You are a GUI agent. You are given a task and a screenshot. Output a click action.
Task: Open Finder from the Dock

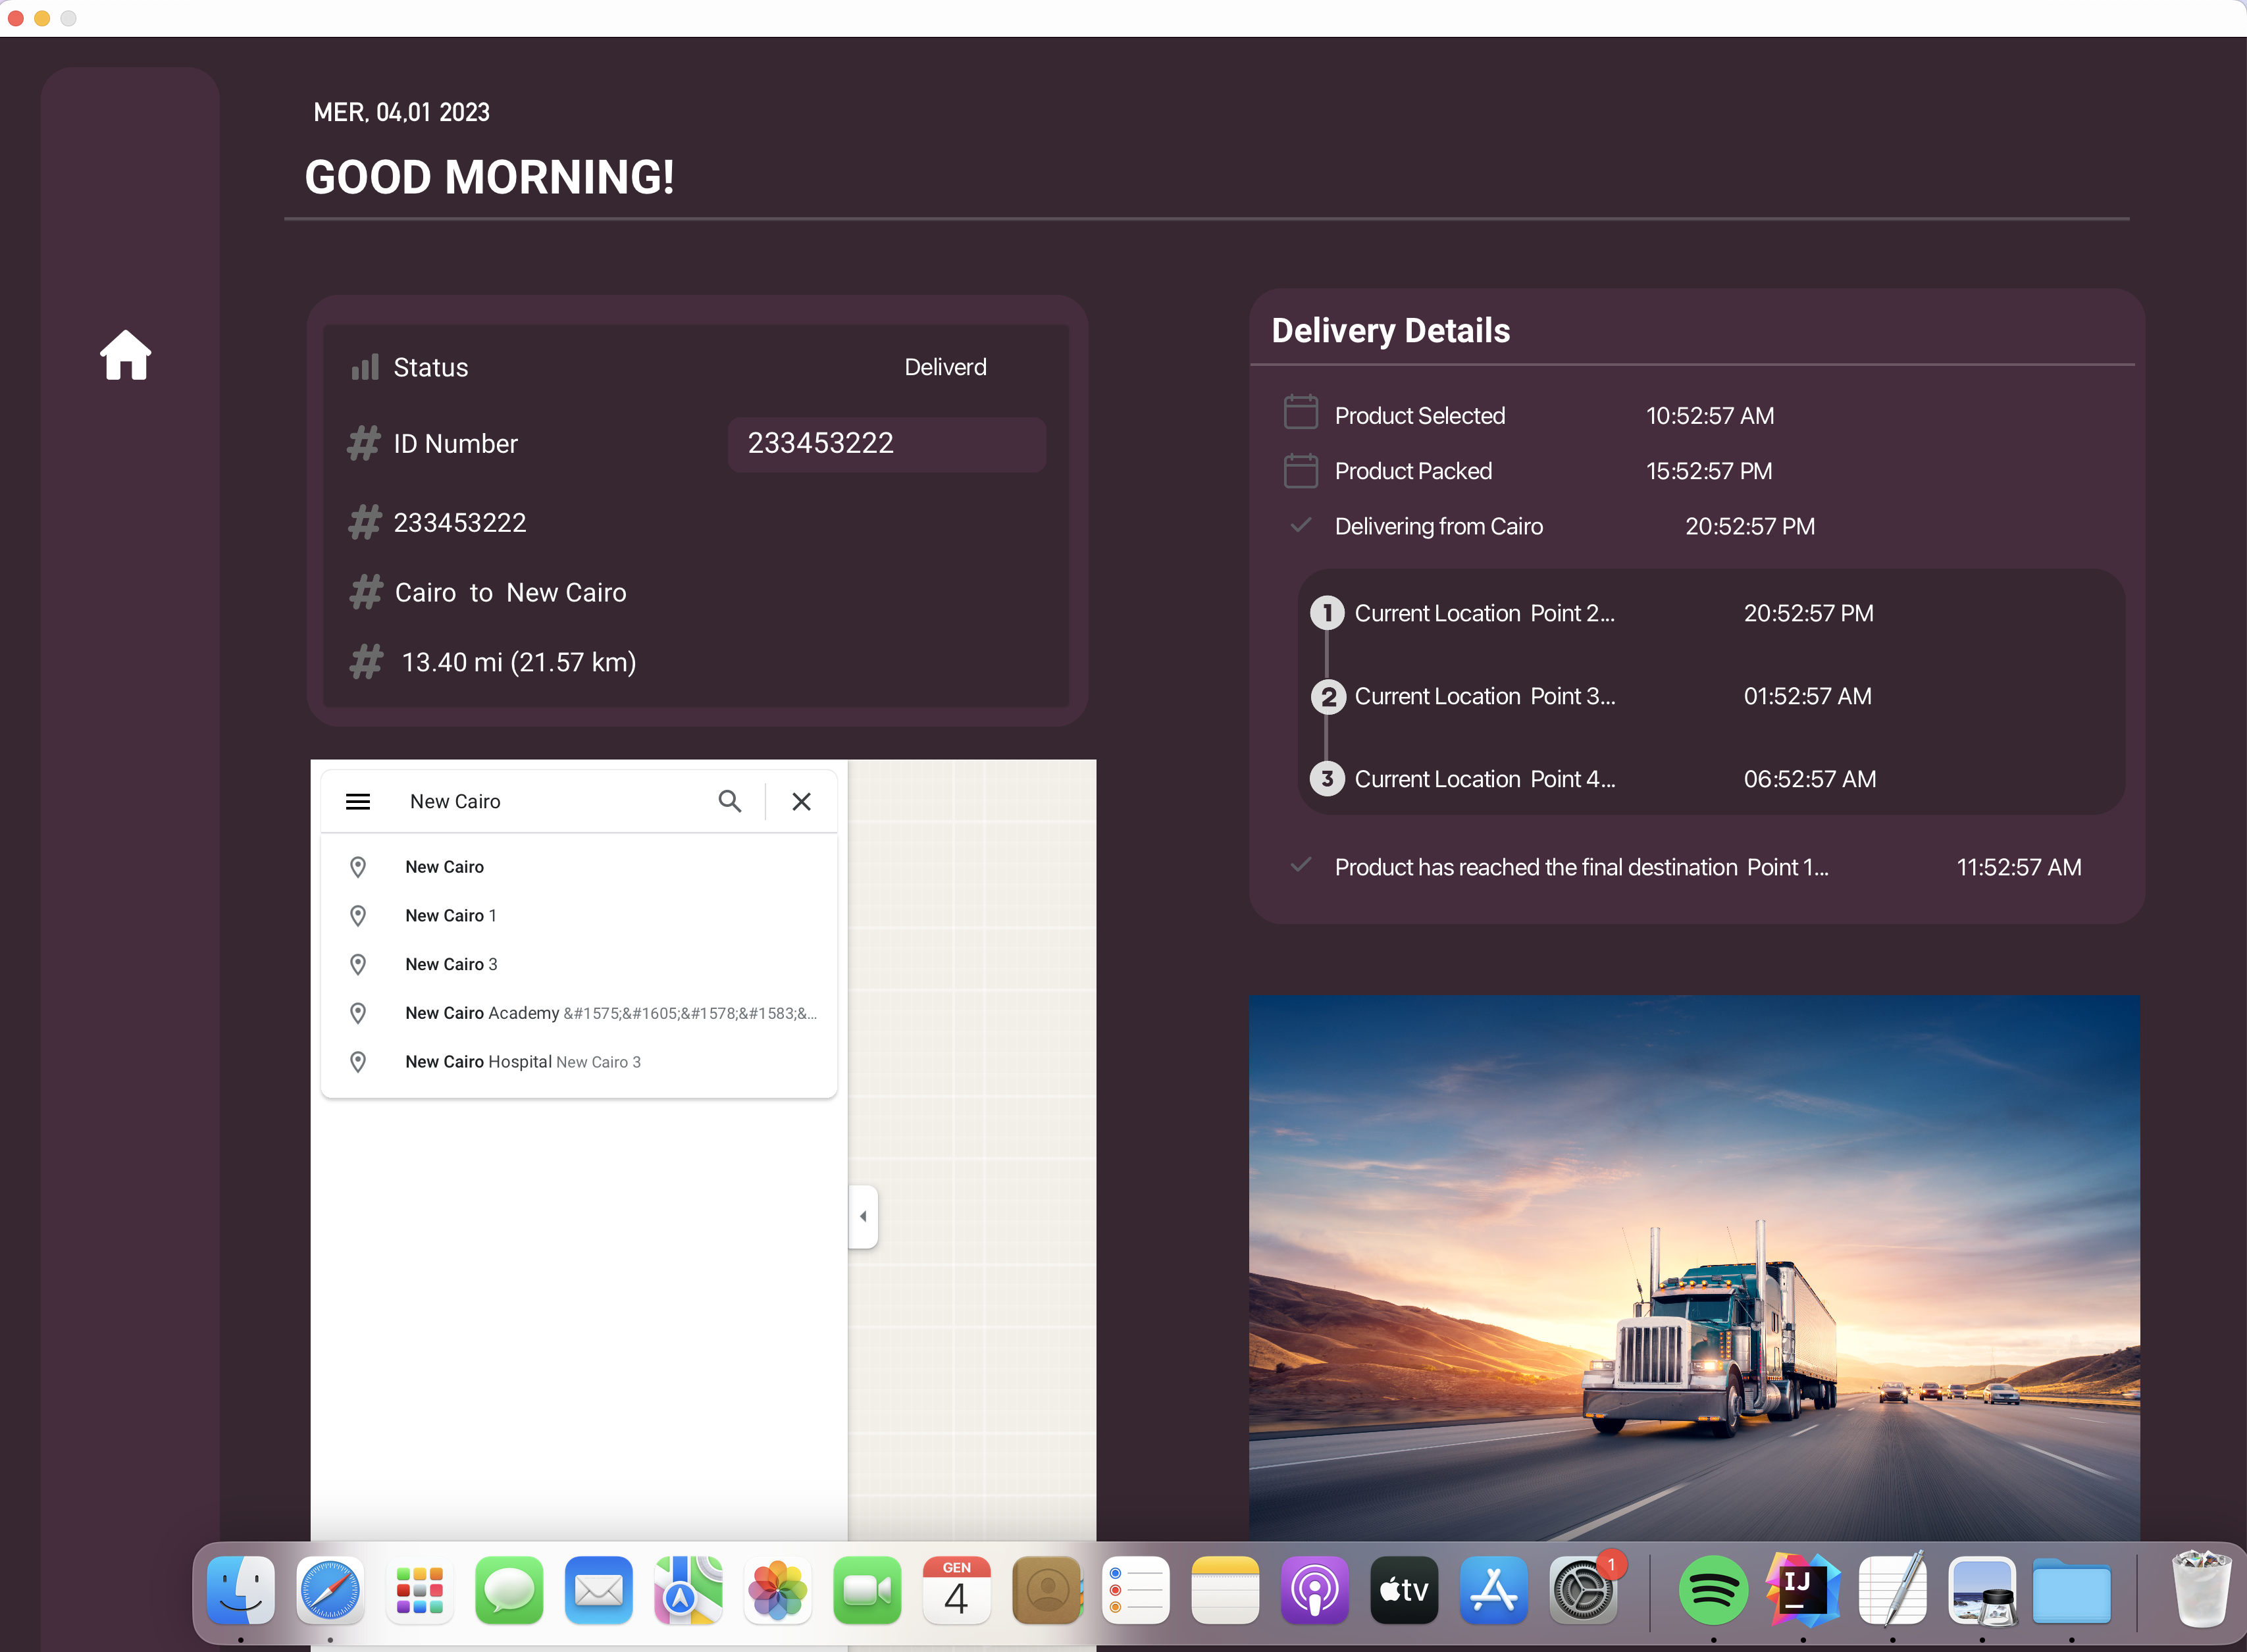[x=240, y=1590]
